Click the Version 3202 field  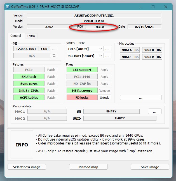[x=49, y=27]
